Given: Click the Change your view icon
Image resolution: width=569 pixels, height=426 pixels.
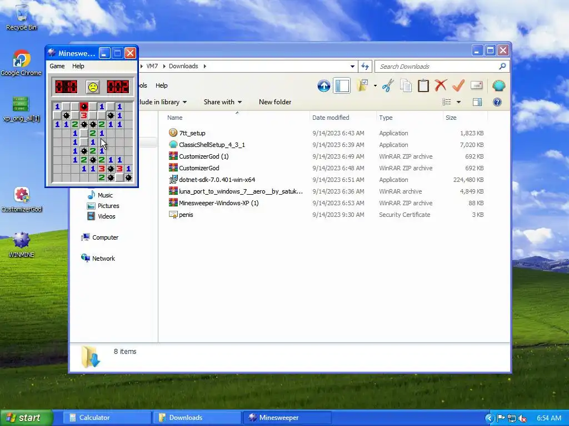Looking at the screenshot, I should 447,102.
